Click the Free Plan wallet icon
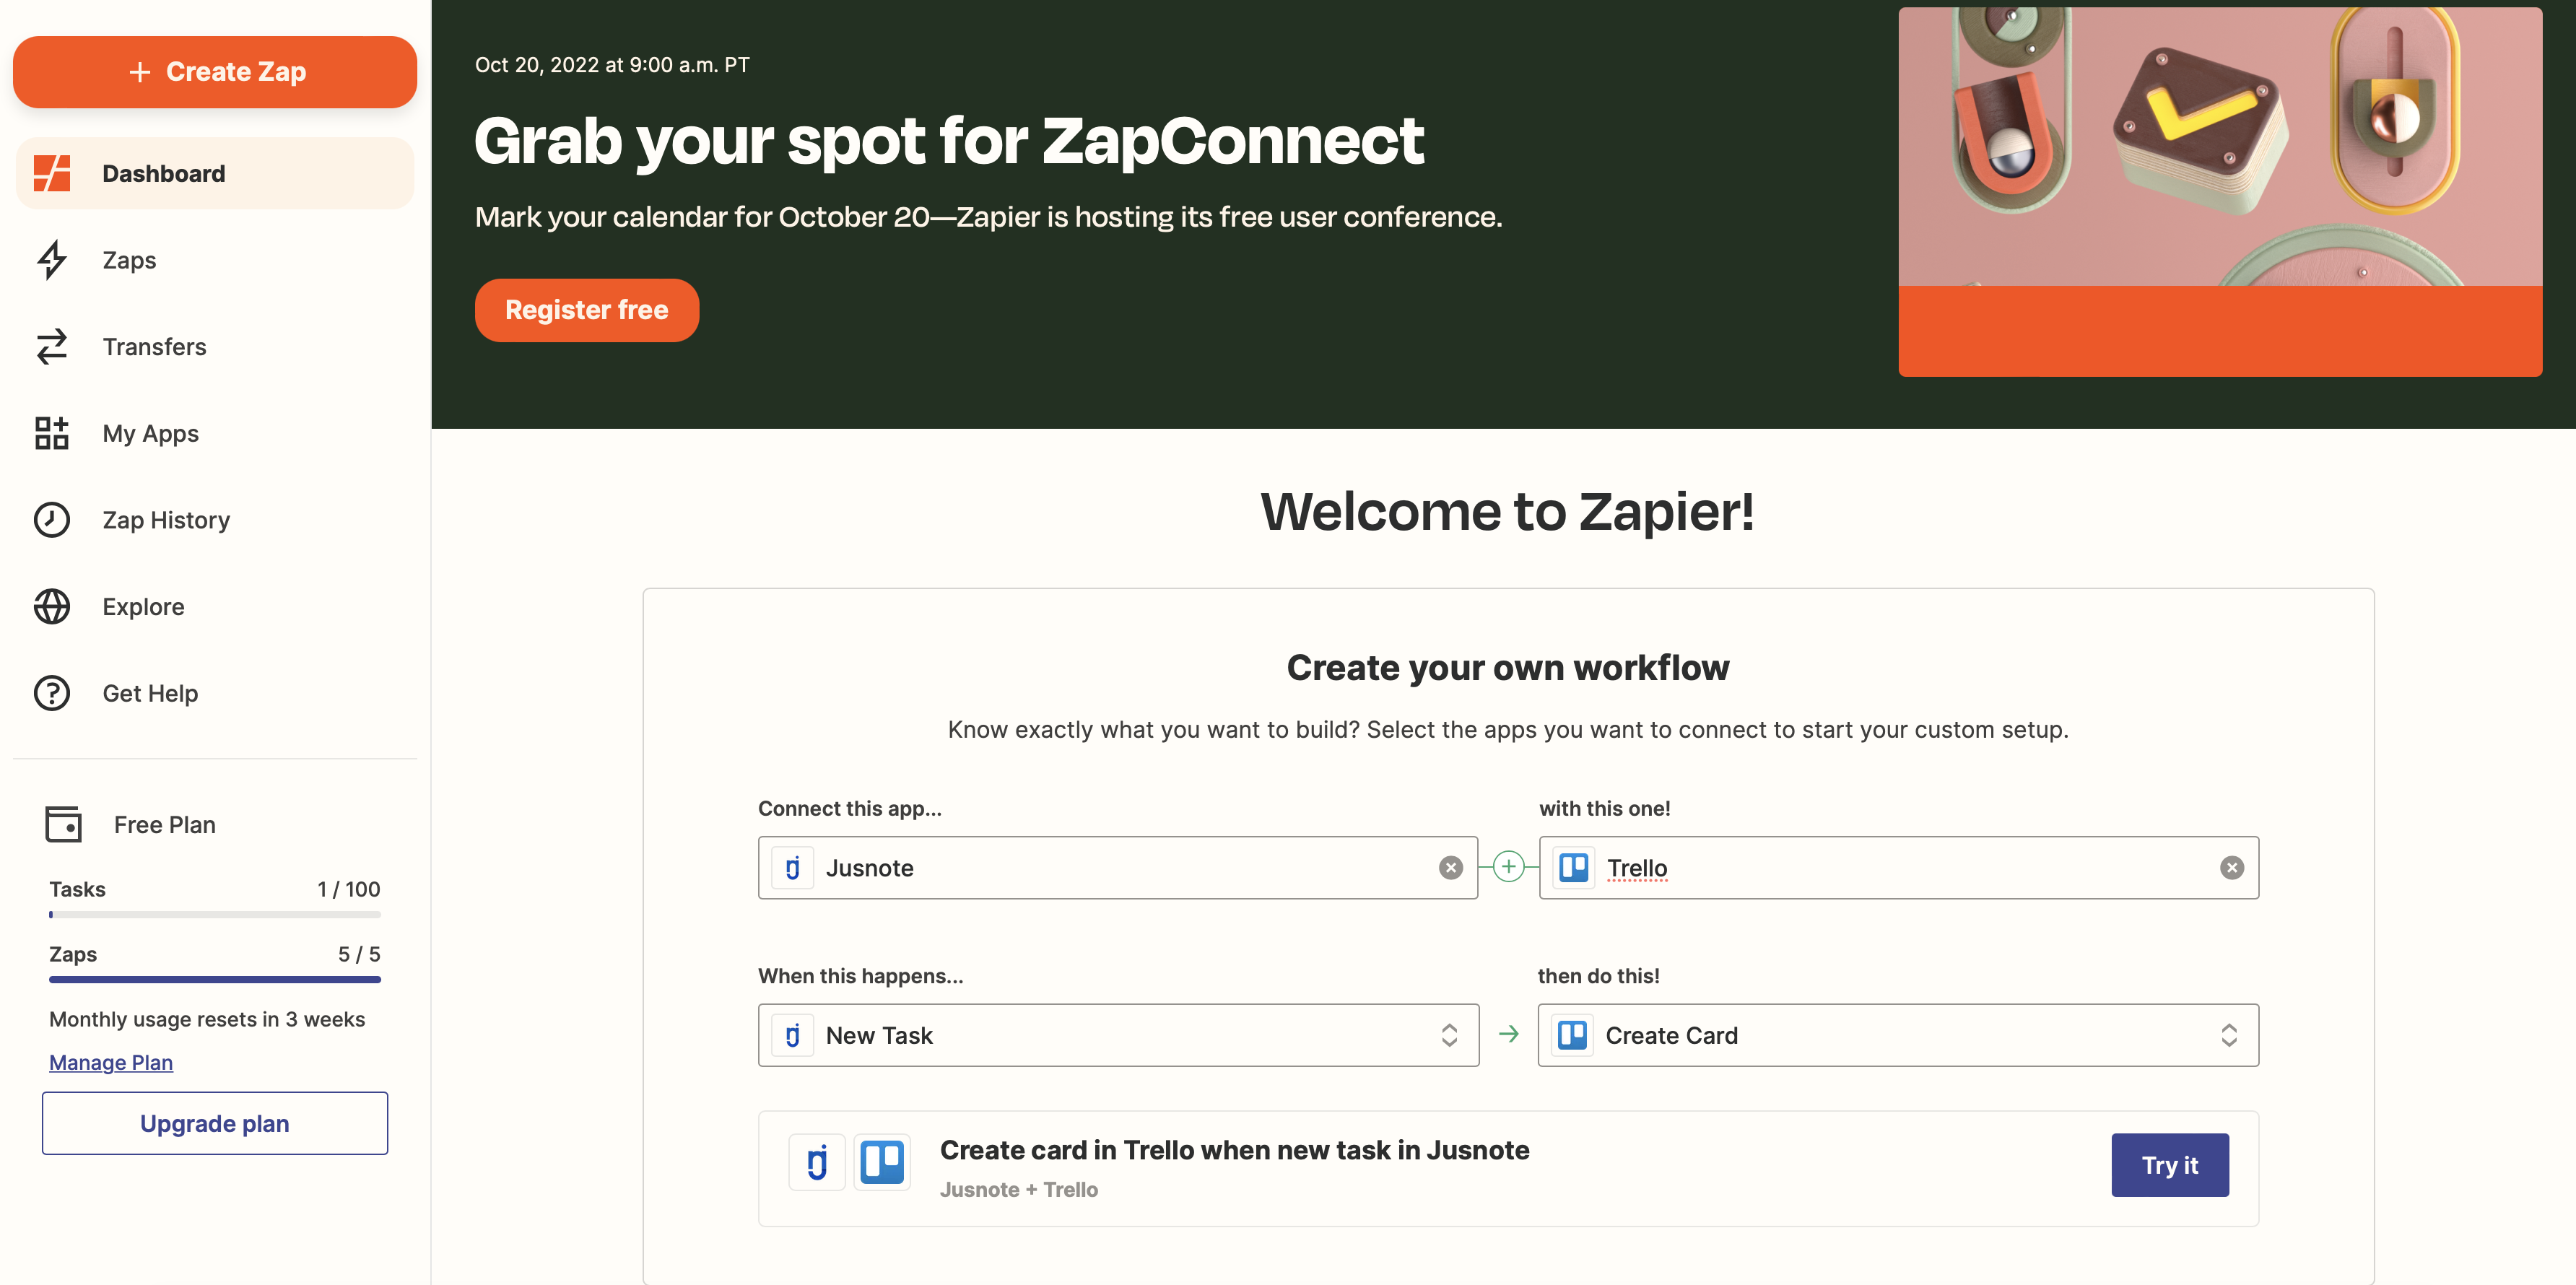 [64, 824]
